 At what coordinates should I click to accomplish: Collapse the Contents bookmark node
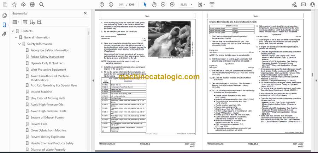pos(13,31)
